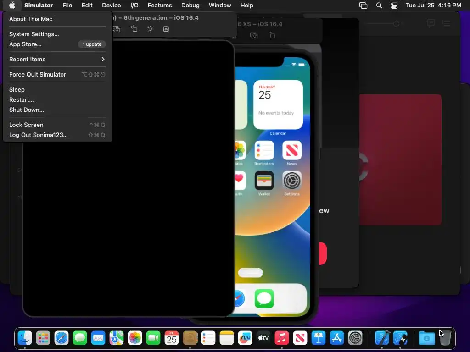Click list icon in background window toolbar
This screenshot has width=470, height=352.
click(x=447, y=23)
